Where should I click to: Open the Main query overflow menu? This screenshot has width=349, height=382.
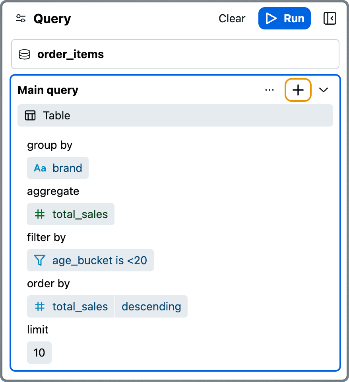point(270,90)
